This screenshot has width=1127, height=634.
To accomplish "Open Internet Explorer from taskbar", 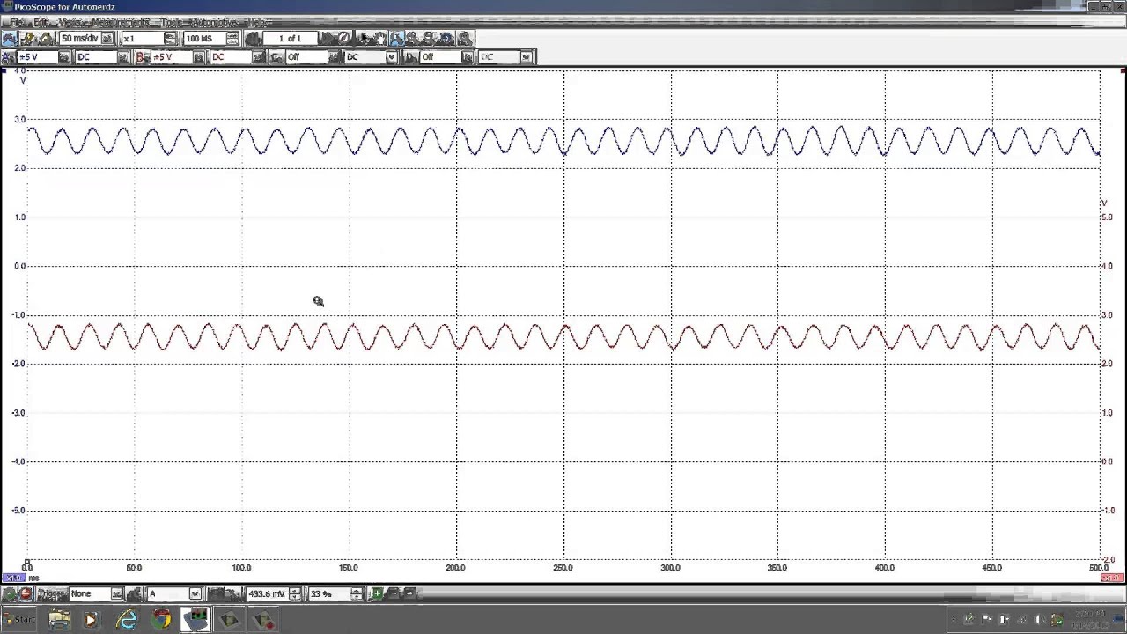I will click(128, 619).
